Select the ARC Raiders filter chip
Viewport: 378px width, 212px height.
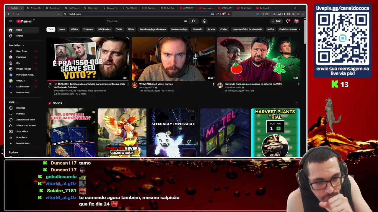click(x=104, y=29)
